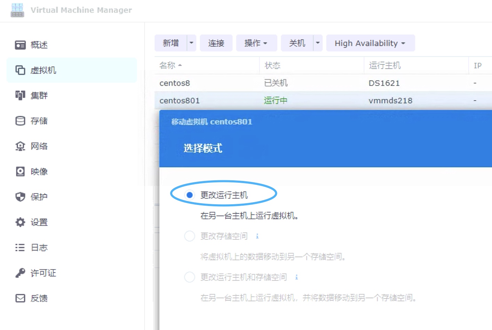The width and height of the screenshot is (492, 330).
Task: Open the 存储 storage icon
Action: tap(20, 121)
